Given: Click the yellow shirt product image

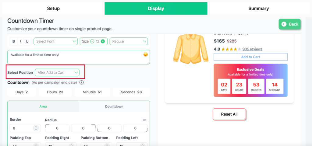Looking at the screenshot, I should [191, 48].
